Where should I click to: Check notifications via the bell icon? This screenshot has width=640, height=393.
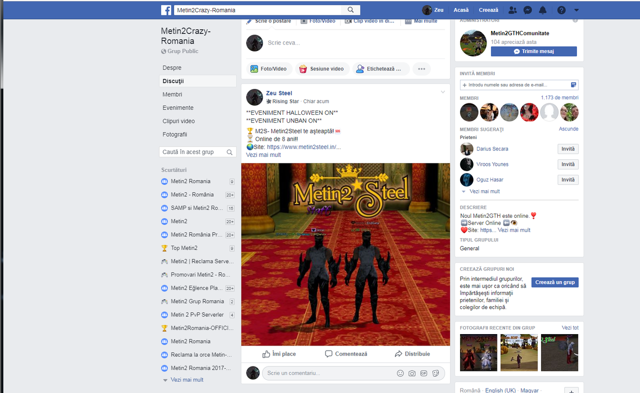point(544,10)
